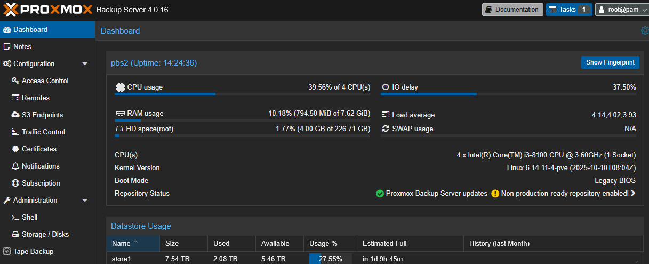Open Storage / Disks page

click(45, 235)
